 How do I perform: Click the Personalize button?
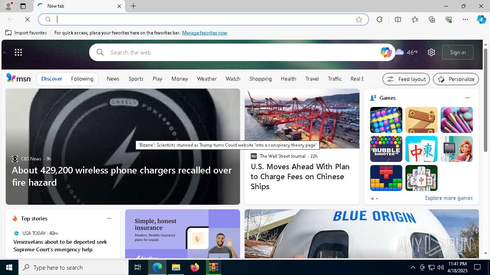(x=456, y=79)
